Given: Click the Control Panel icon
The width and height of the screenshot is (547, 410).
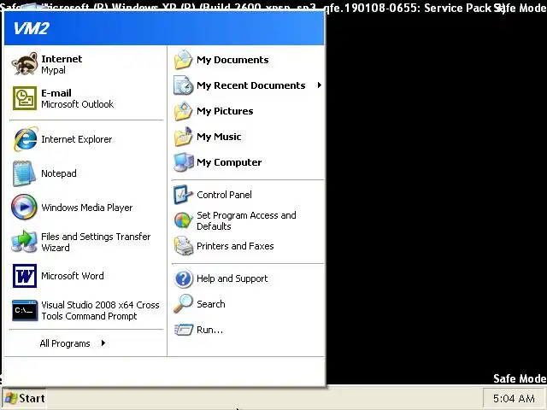Looking at the screenshot, I should 184,195.
